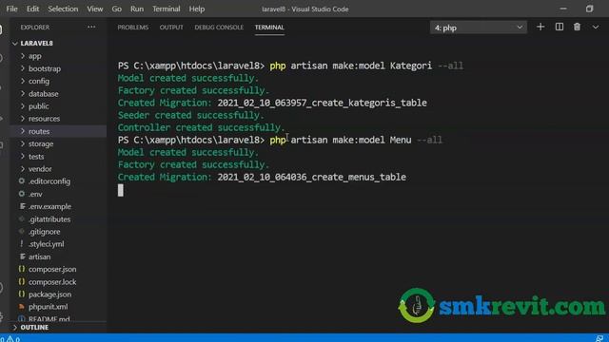Switch to the Problems tab
The image size is (609, 342).
[133, 28]
